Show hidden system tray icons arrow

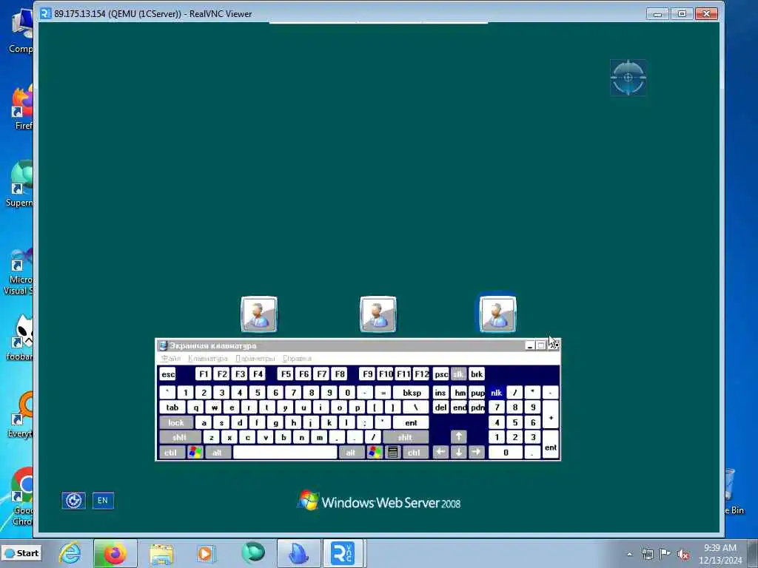629,554
